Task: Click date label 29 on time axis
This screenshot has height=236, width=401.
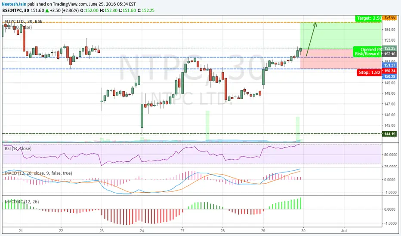Action: (x=263, y=231)
